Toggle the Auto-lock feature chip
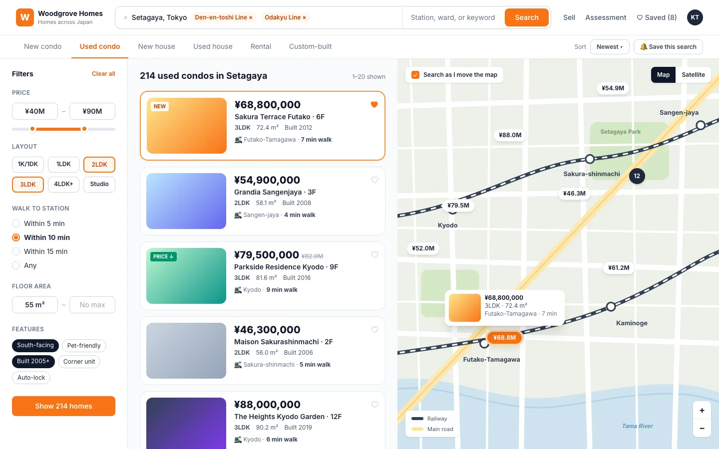 click(x=31, y=378)
